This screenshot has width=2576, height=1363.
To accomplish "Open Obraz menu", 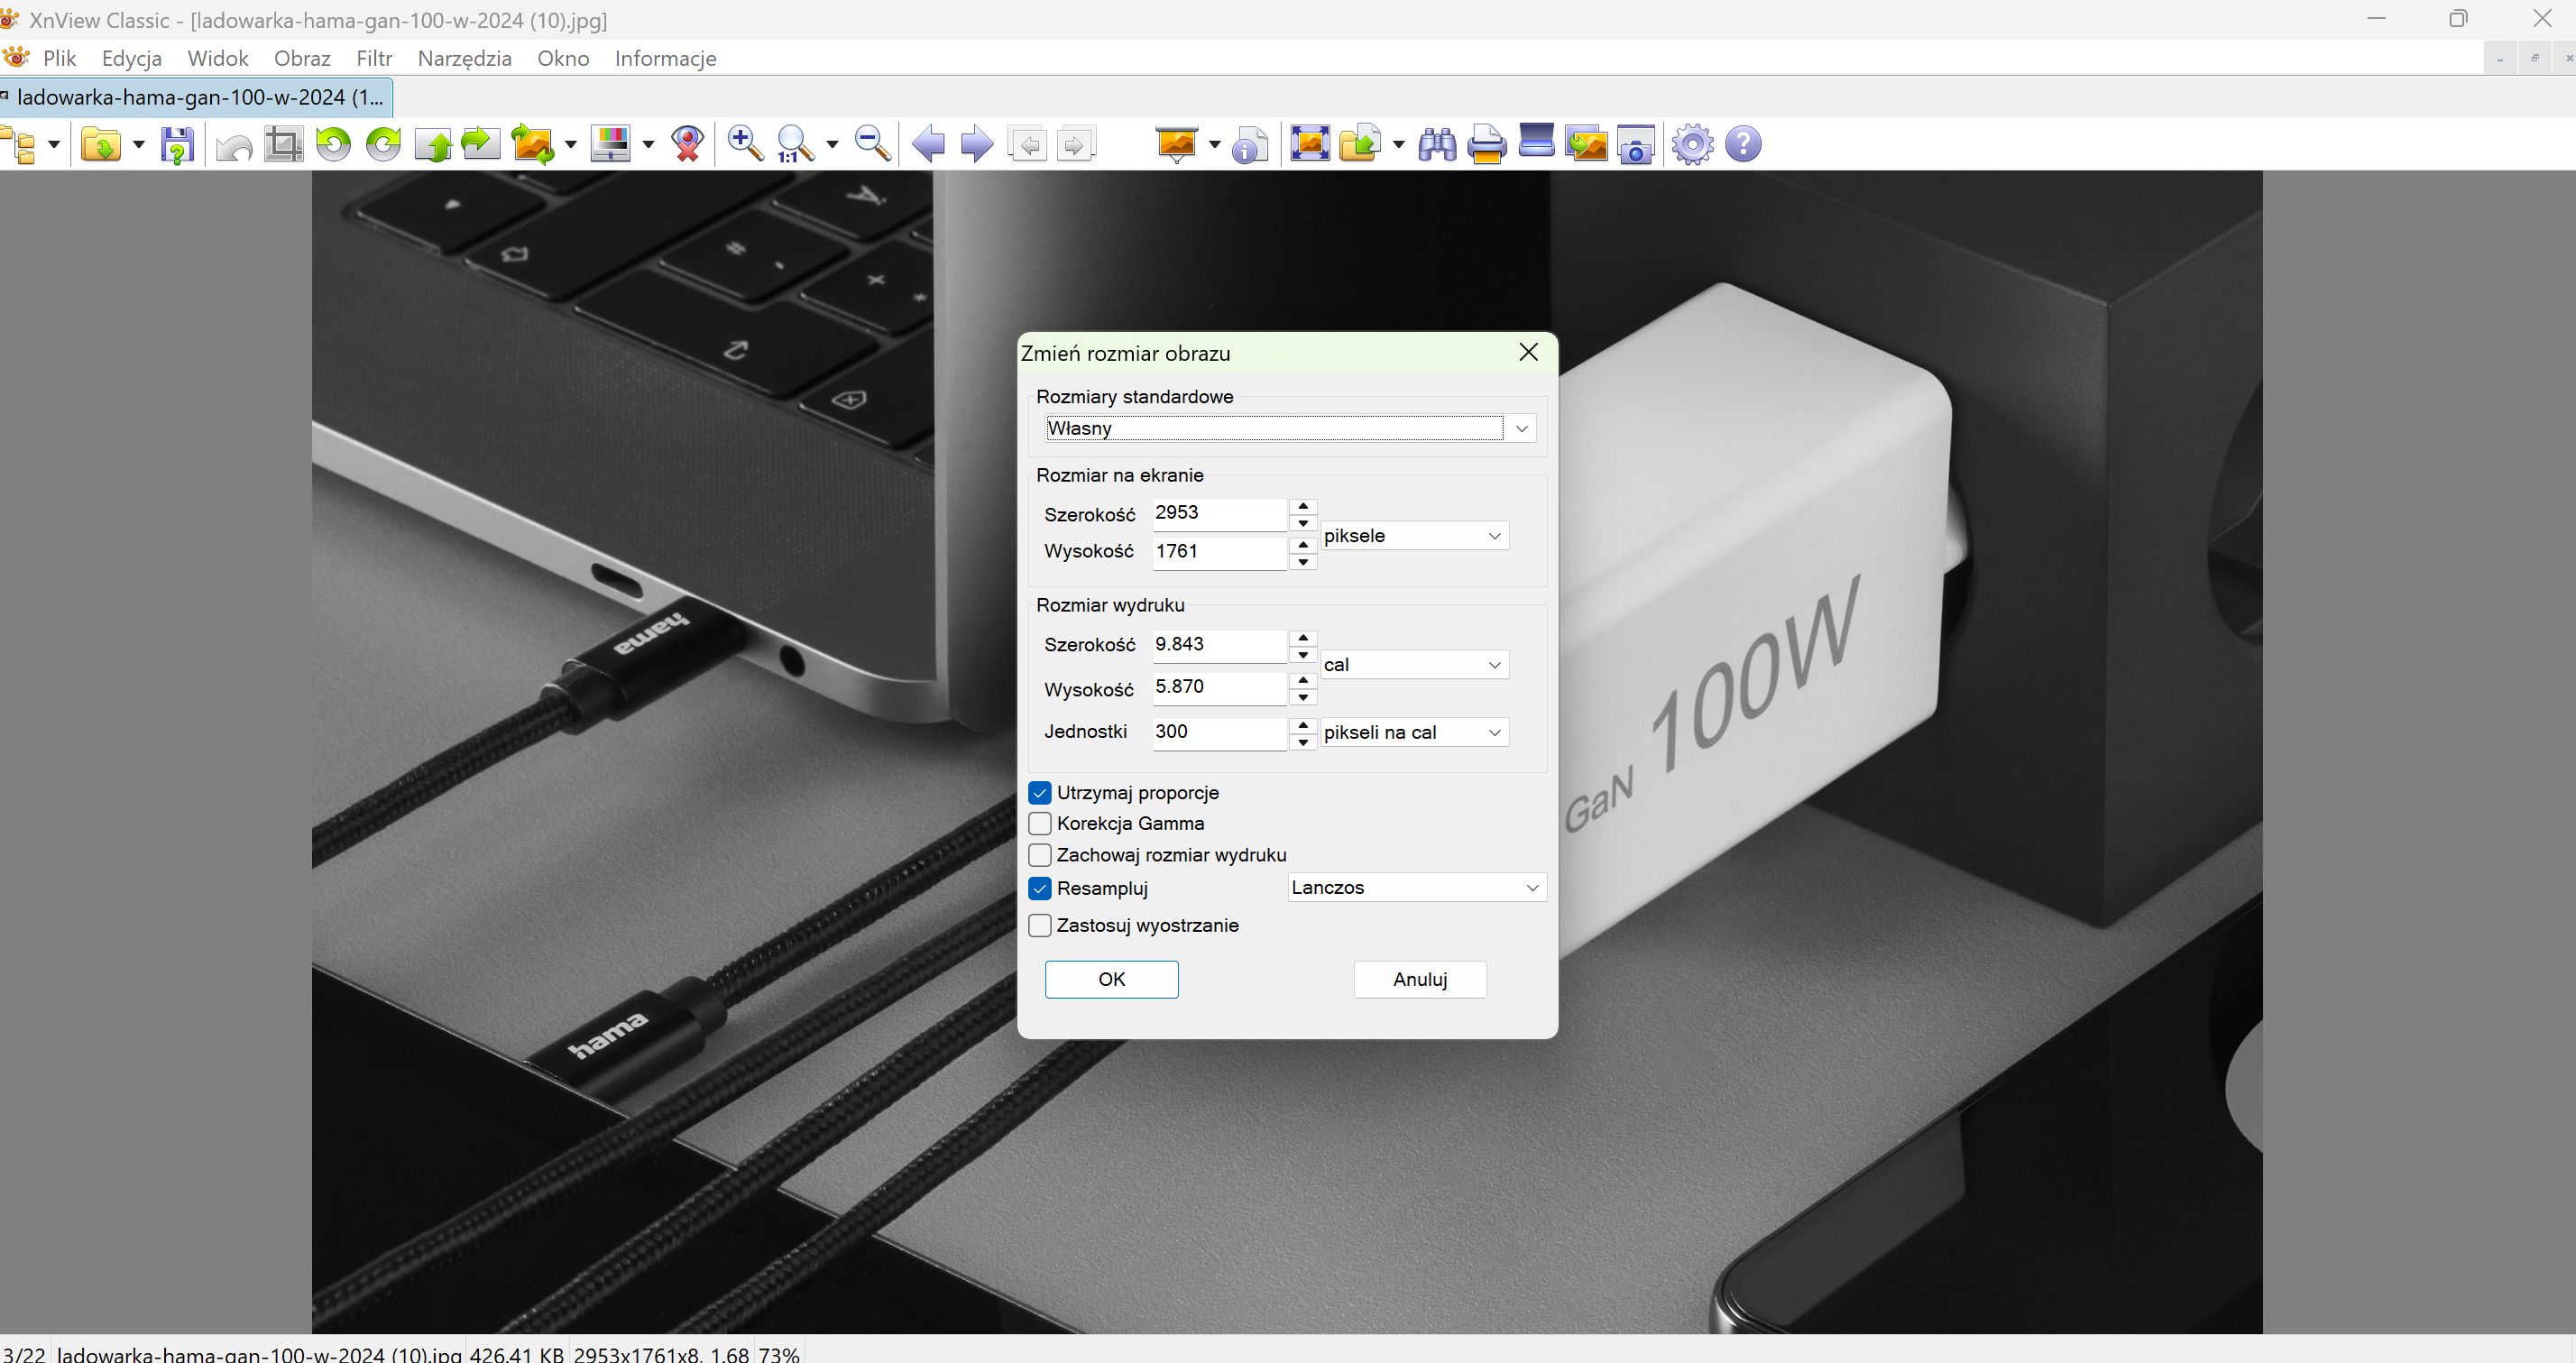I will 302,58.
